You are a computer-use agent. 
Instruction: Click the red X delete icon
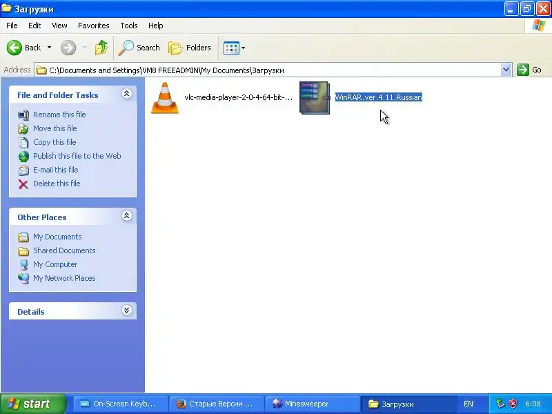[x=23, y=184]
